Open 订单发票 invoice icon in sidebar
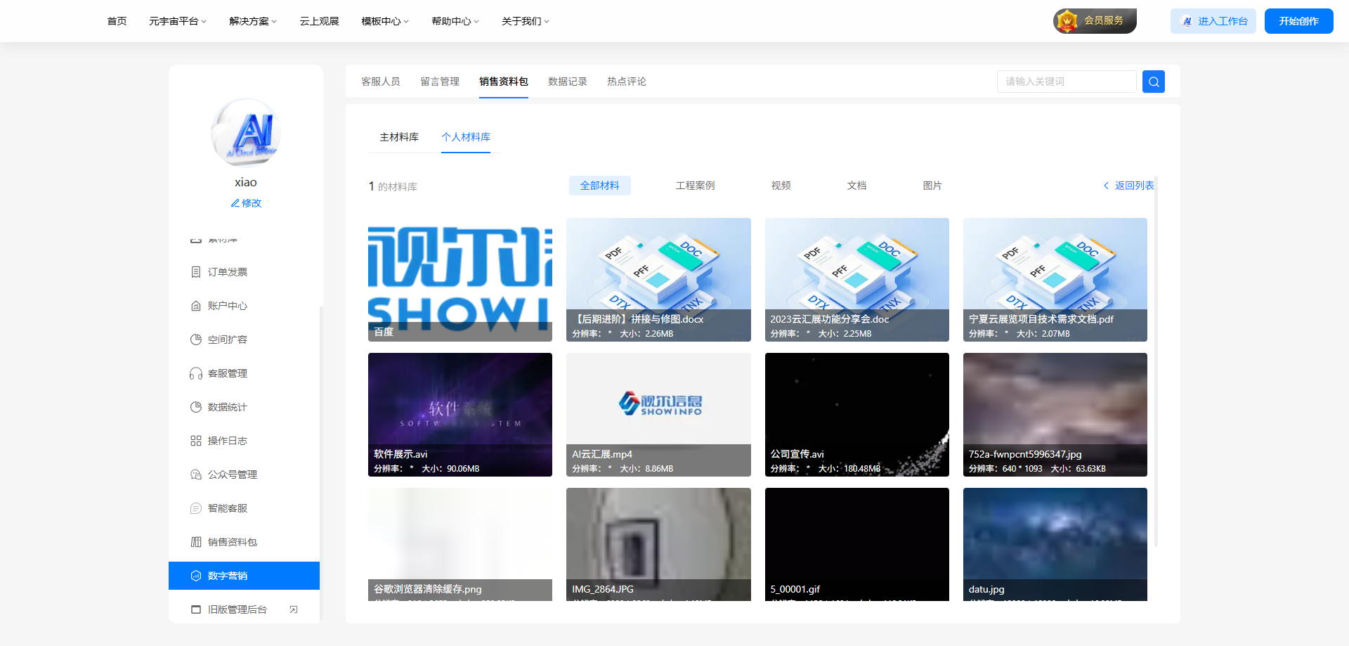Screen dimensions: 1349x646 click(x=196, y=272)
